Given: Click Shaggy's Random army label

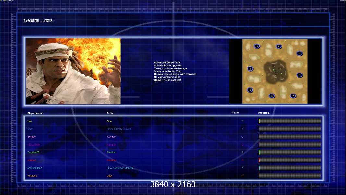Looking at the screenshot, I should pyautogui.click(x=111, y=137).
